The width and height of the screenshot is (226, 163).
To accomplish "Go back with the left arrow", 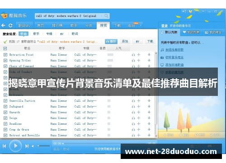I will 3,25.
